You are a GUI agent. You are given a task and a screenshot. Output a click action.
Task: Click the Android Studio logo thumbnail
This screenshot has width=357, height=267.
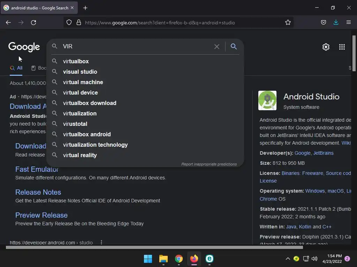[267, 100]
